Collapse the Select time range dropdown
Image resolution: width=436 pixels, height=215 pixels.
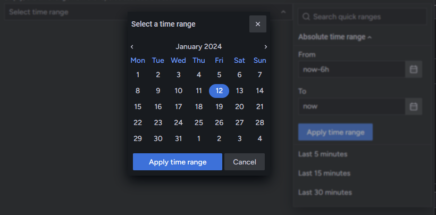click(283, 12)
